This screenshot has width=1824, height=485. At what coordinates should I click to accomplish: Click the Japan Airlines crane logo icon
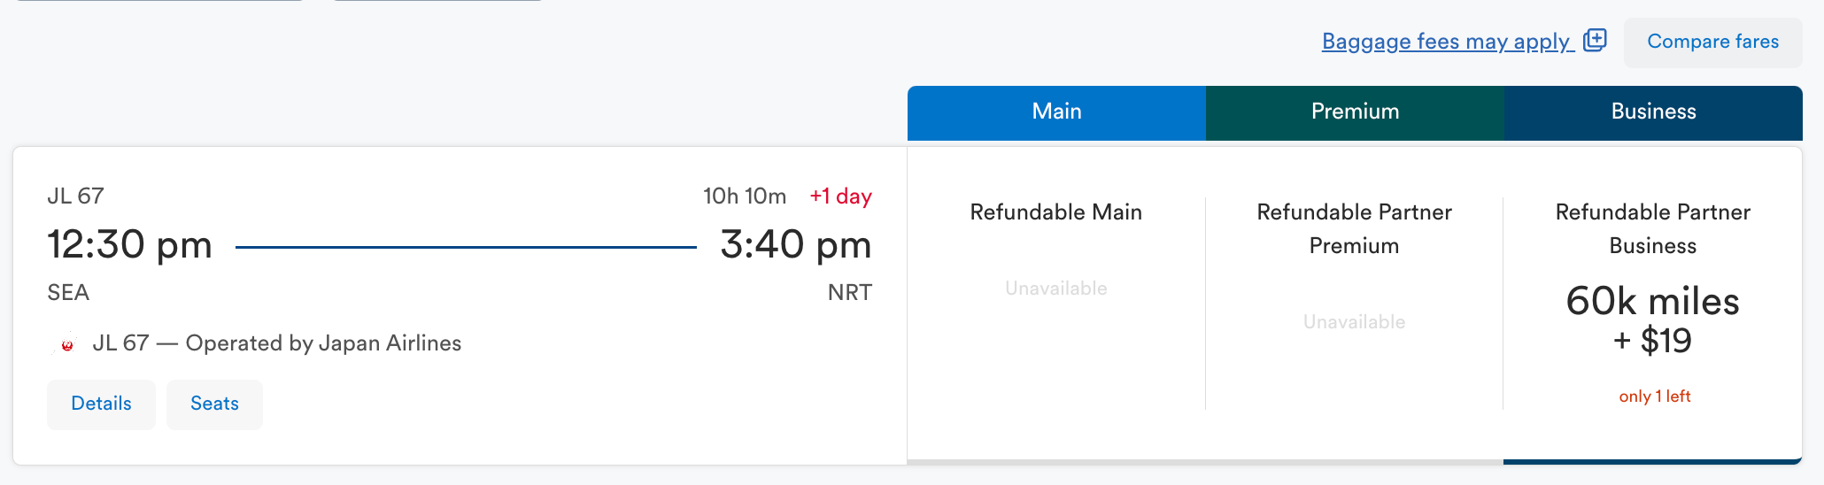(x=66, y=343)
